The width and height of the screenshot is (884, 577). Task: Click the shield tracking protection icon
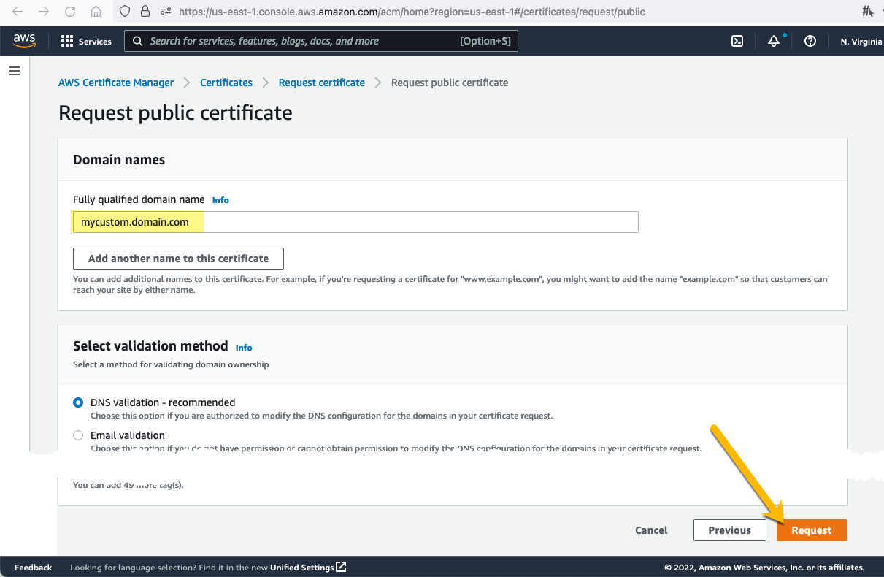(x=125, y=12)
